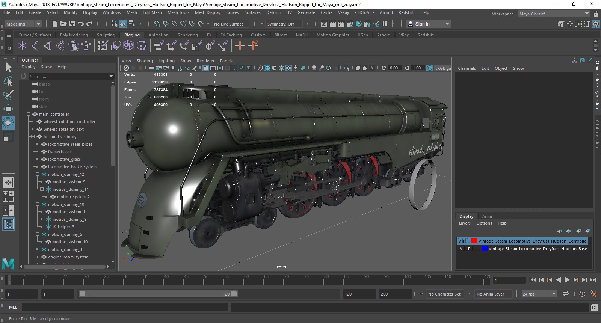Click the Quick Rig character icon
601x323 pixels.
pyautogui.click(x=73, y=46)
